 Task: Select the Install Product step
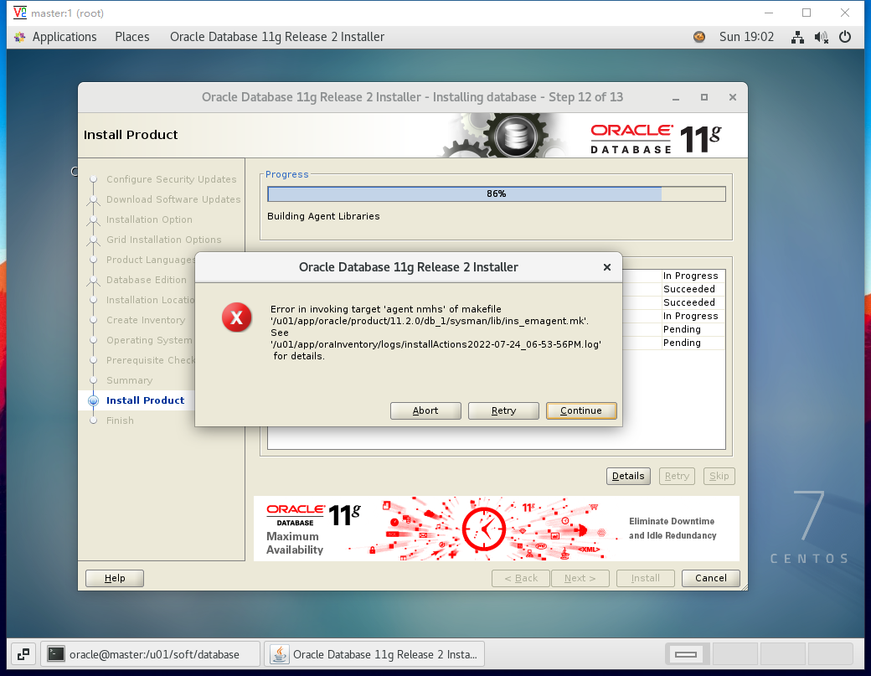click(145, 400)
